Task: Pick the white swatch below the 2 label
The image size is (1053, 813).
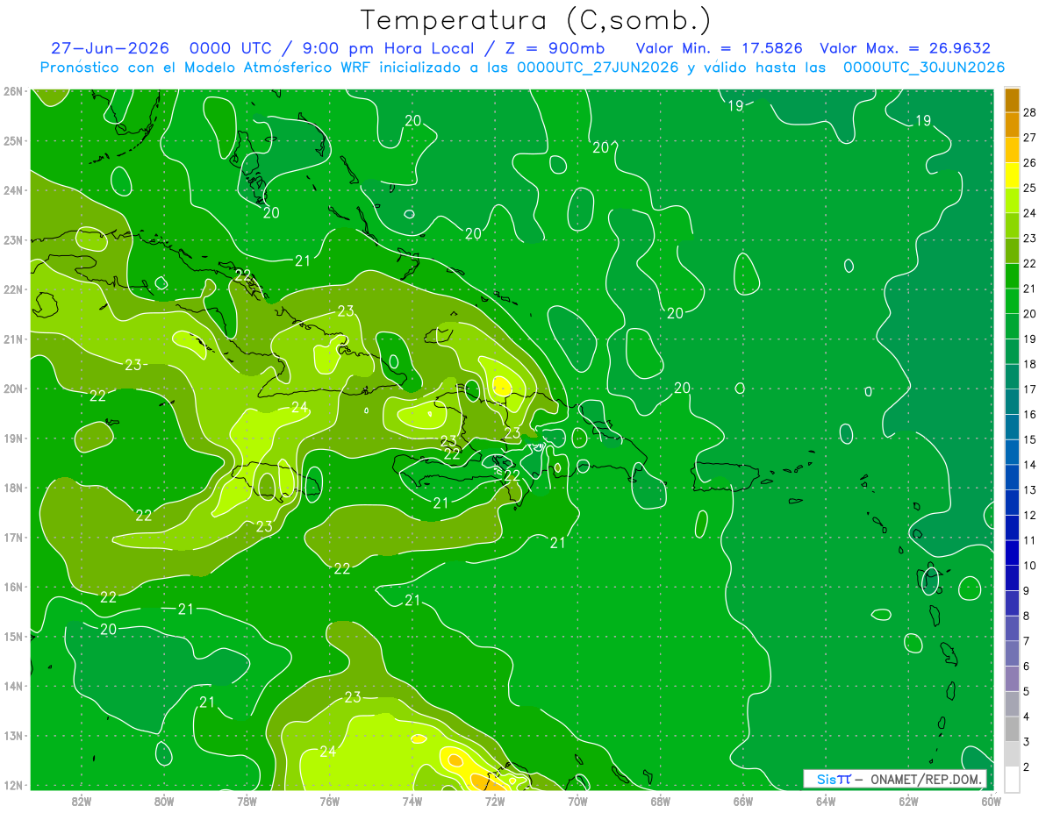Action: (1012, 779)
